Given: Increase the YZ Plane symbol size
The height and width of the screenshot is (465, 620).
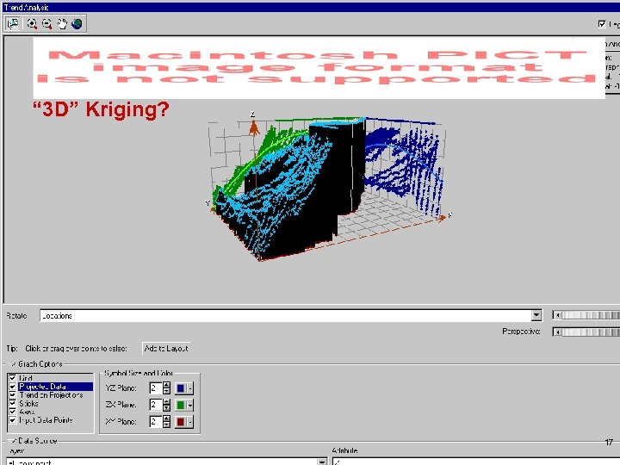Looking at the screenshot, I should pos(166,385).
